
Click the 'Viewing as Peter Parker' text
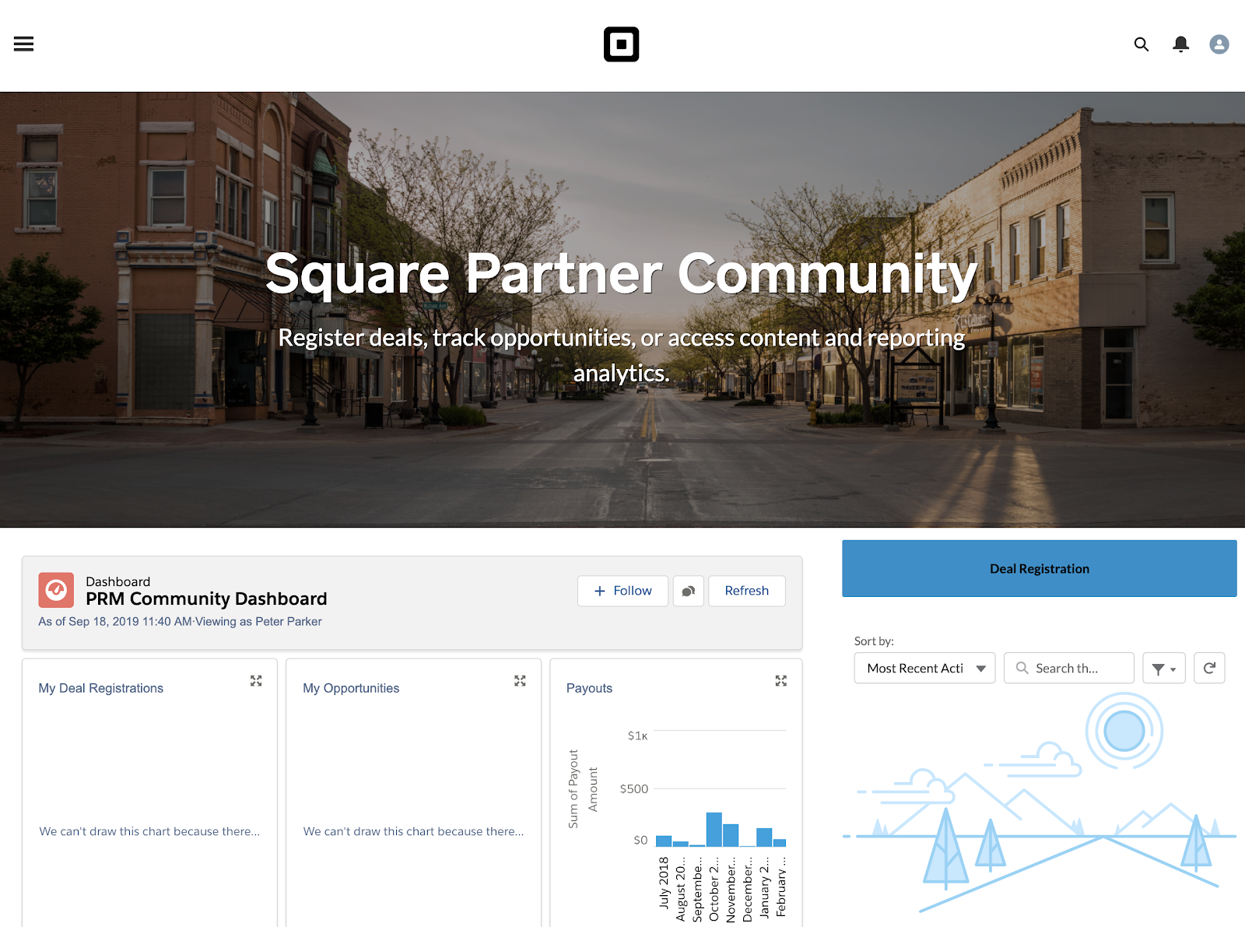[258, 621]
